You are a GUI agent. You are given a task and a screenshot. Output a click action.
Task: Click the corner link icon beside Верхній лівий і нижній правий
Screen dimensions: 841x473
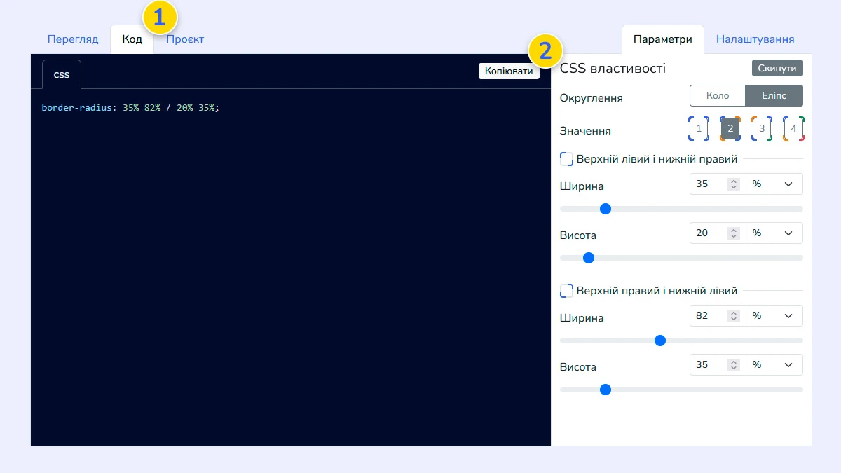tap(566, 159)
